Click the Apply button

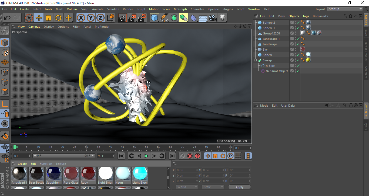(x=239, y=187)
